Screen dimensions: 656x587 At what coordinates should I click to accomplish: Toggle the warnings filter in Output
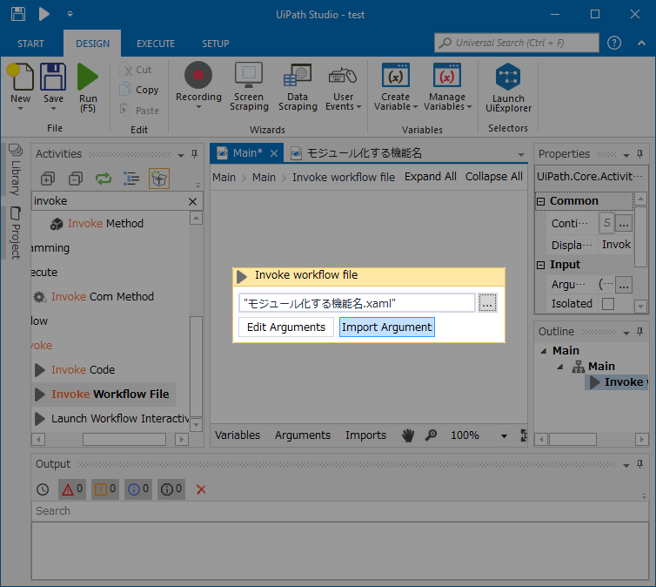(105, 489)
